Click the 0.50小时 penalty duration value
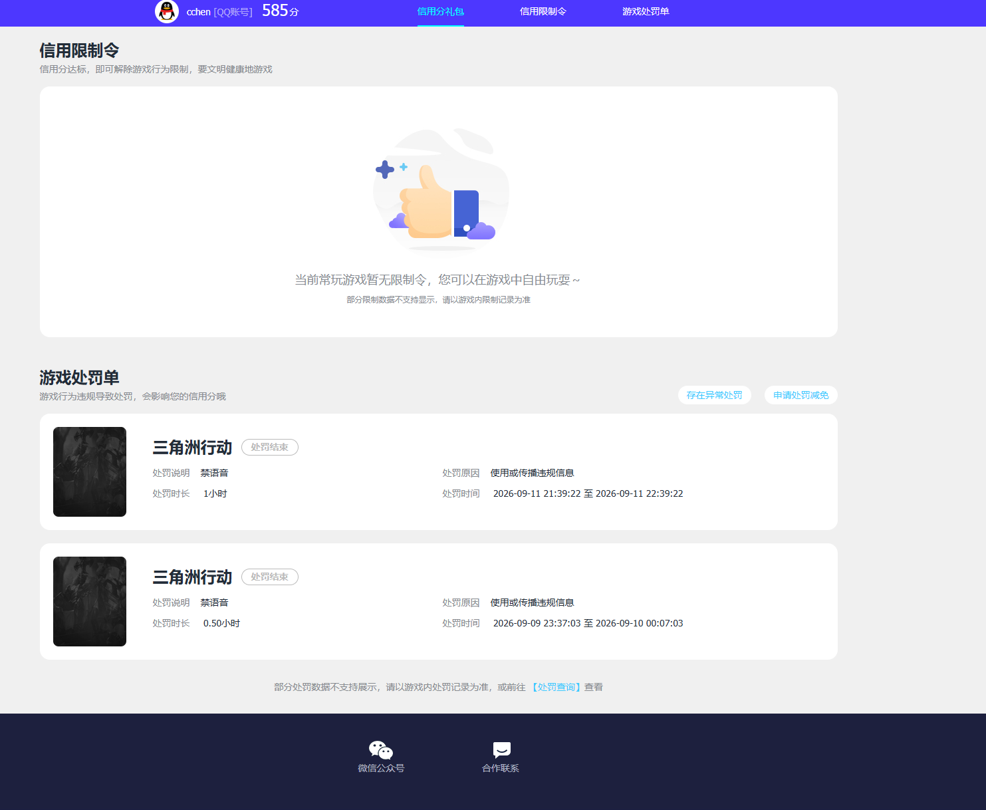Viewport: 986px width, 810px height. point(221,623)
